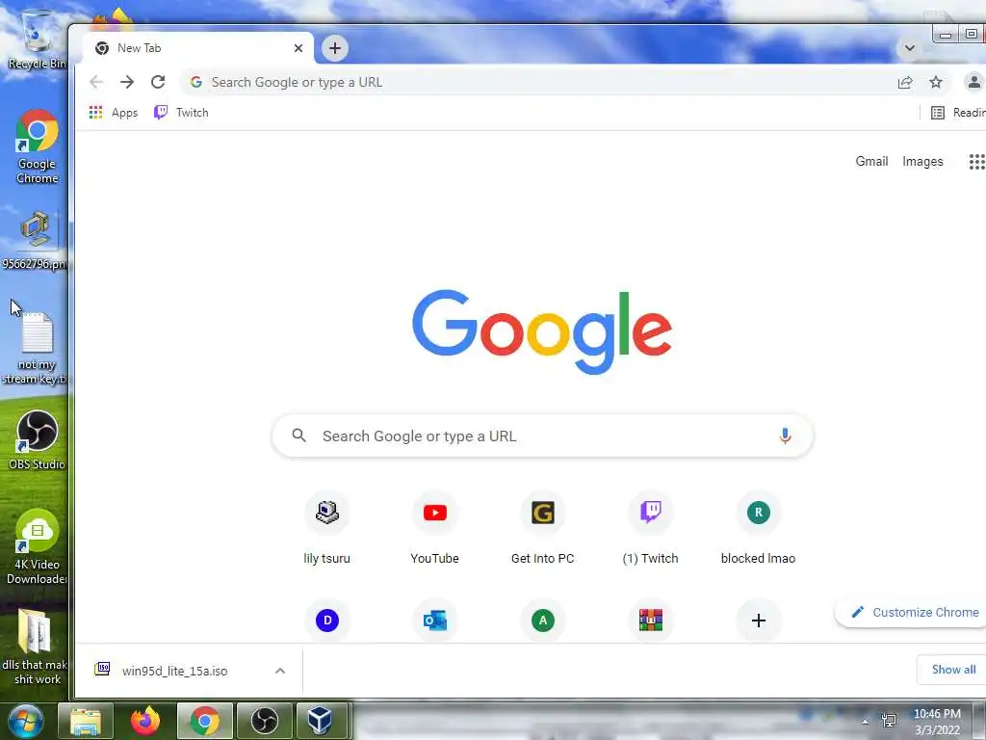The image size is (986, 740).
Task: Launch Firefox from the taskbar
Action: point(145,721)
